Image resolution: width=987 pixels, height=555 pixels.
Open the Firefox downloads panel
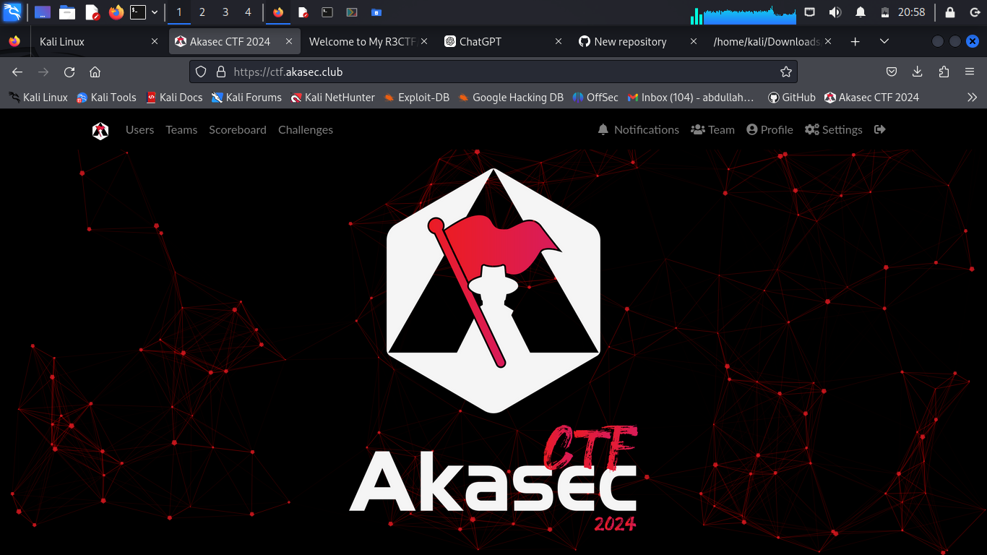[918, 72]
